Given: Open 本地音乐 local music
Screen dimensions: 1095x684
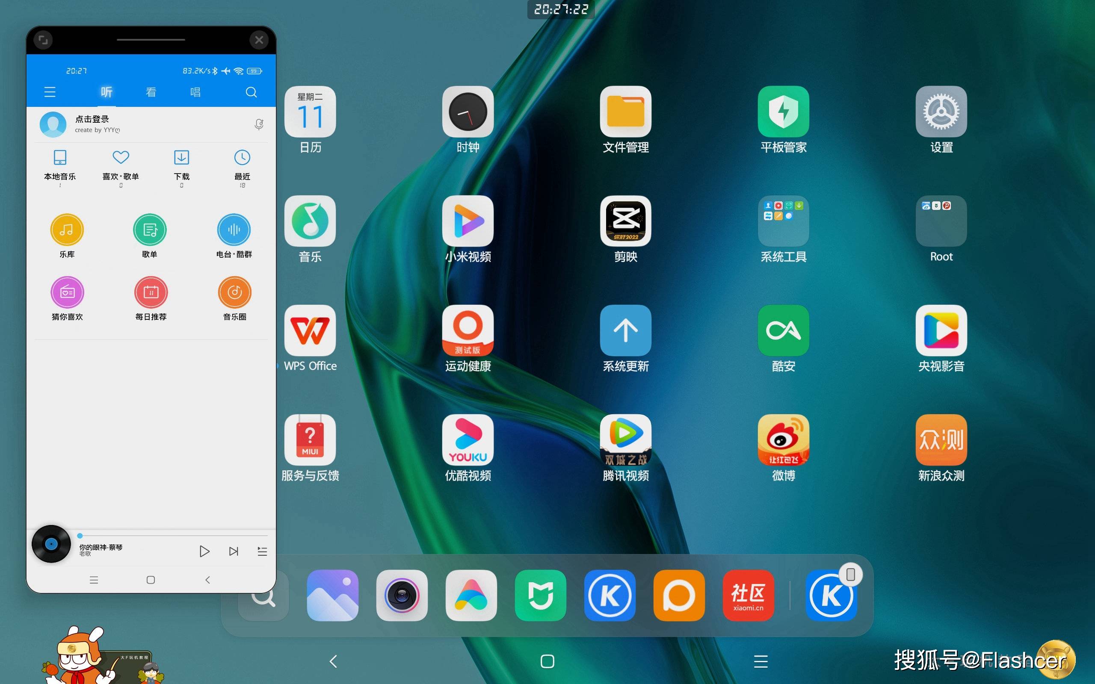Looking at the screenshot, I should coord(60,168).
